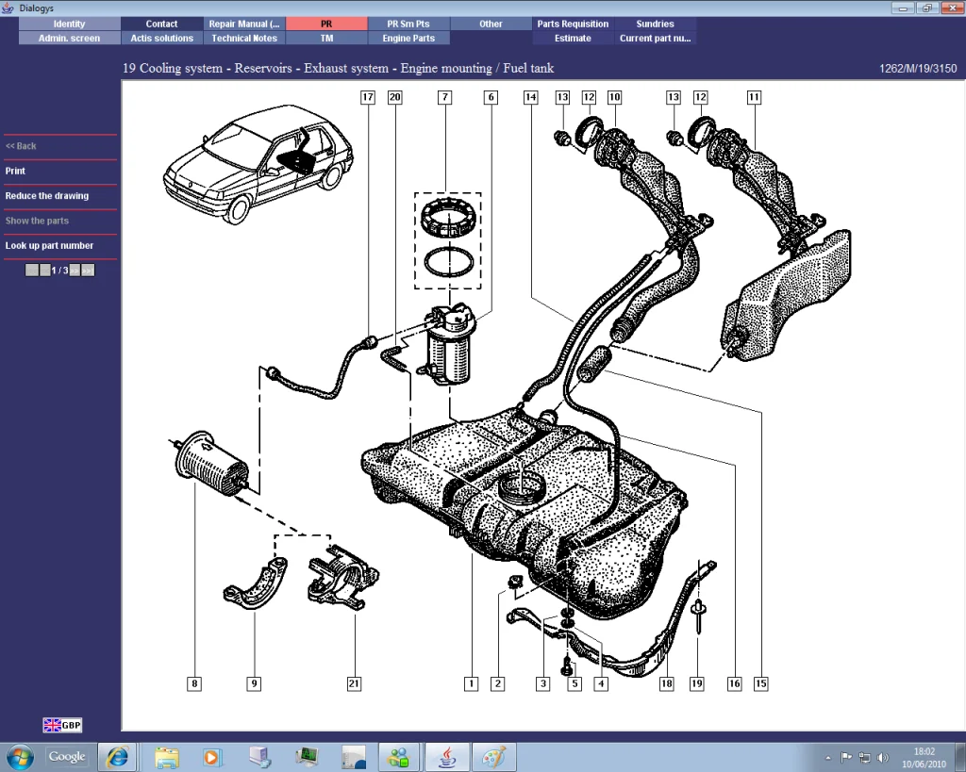Open the PR Sm Pts tab
Viewport: 966px width, 772px height.
(408, 24)
